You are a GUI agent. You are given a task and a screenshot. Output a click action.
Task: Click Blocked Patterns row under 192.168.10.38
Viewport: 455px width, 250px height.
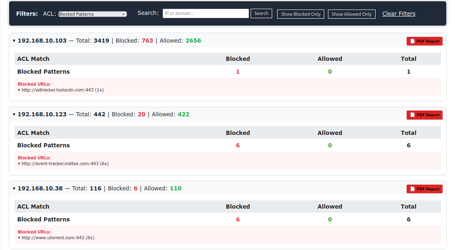tap(227, 219)
